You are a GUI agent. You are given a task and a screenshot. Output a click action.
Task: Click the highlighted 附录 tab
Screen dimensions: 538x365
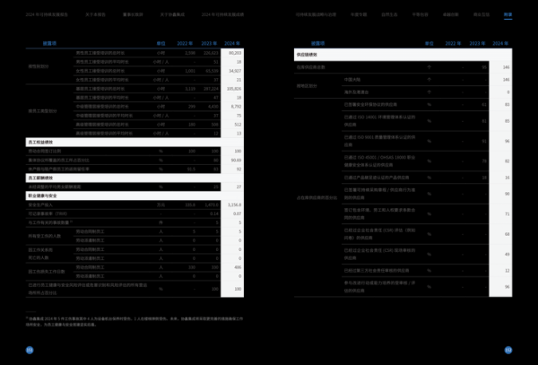pos(508,15)
